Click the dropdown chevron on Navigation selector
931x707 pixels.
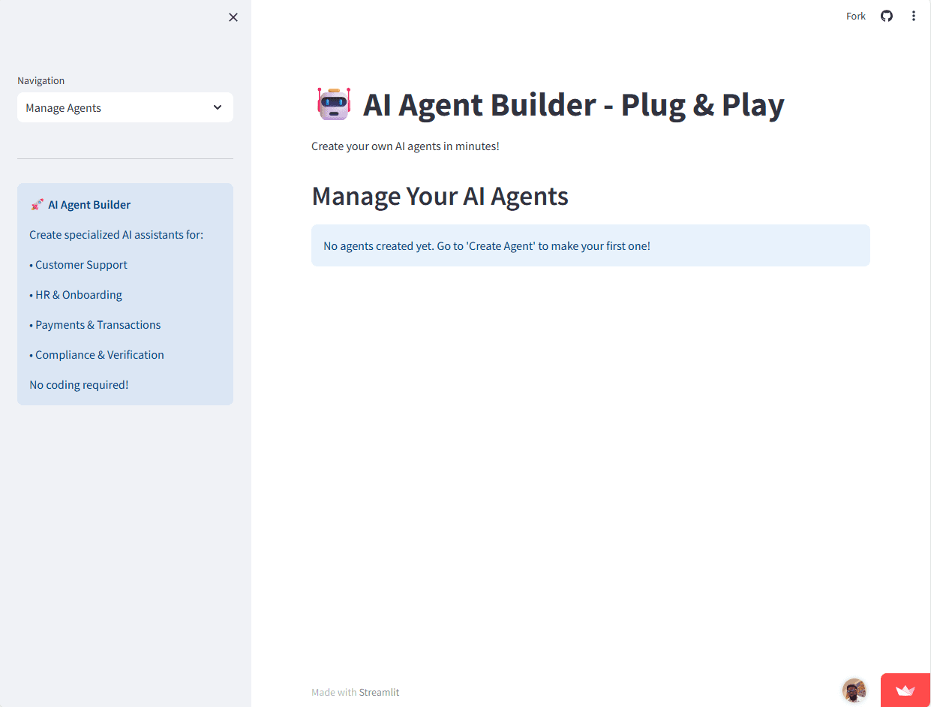pos(218,107)
